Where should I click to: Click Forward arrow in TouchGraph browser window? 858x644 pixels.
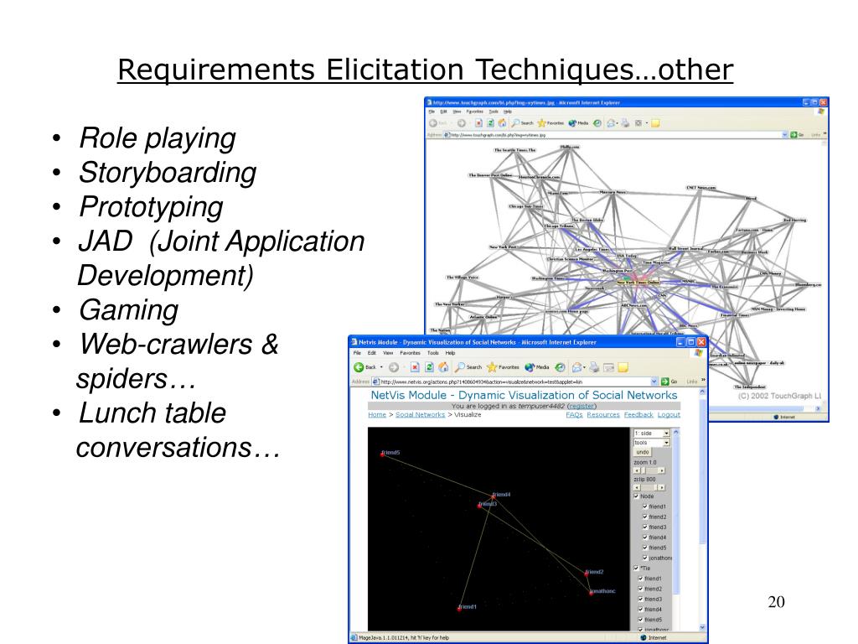coord(462,123)
